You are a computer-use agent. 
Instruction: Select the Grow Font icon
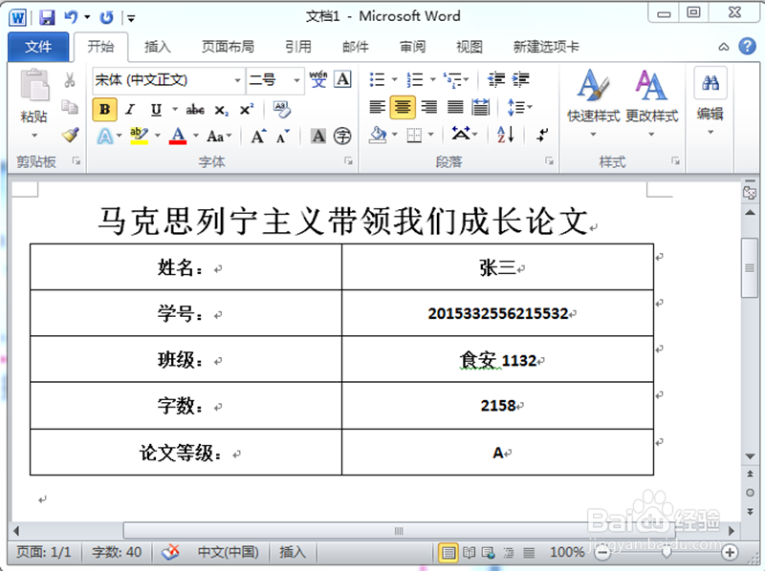tap(258, 134)
